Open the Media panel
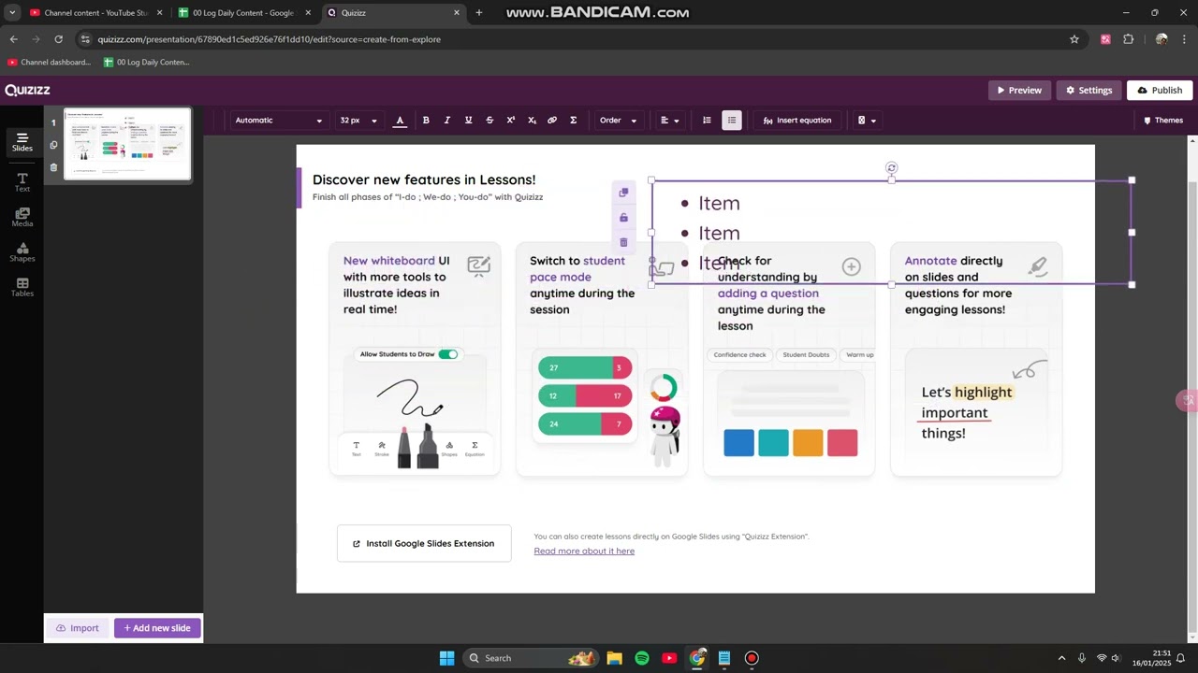Image resolution: width=1198 pixels, height=673 pixels. (22, 218)
